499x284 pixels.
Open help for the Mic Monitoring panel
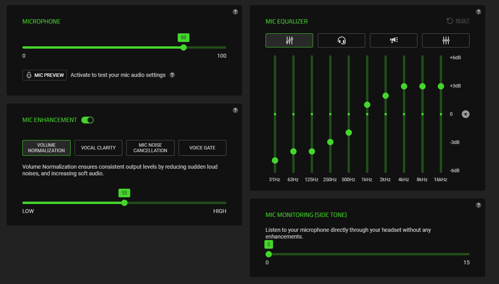479,205
